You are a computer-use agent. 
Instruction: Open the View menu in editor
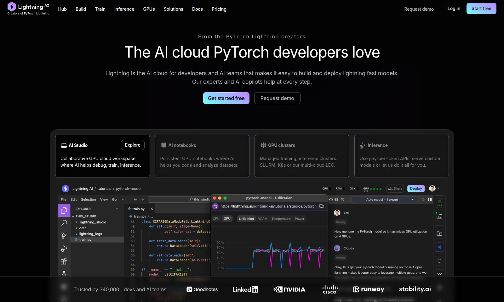point(104,199)
